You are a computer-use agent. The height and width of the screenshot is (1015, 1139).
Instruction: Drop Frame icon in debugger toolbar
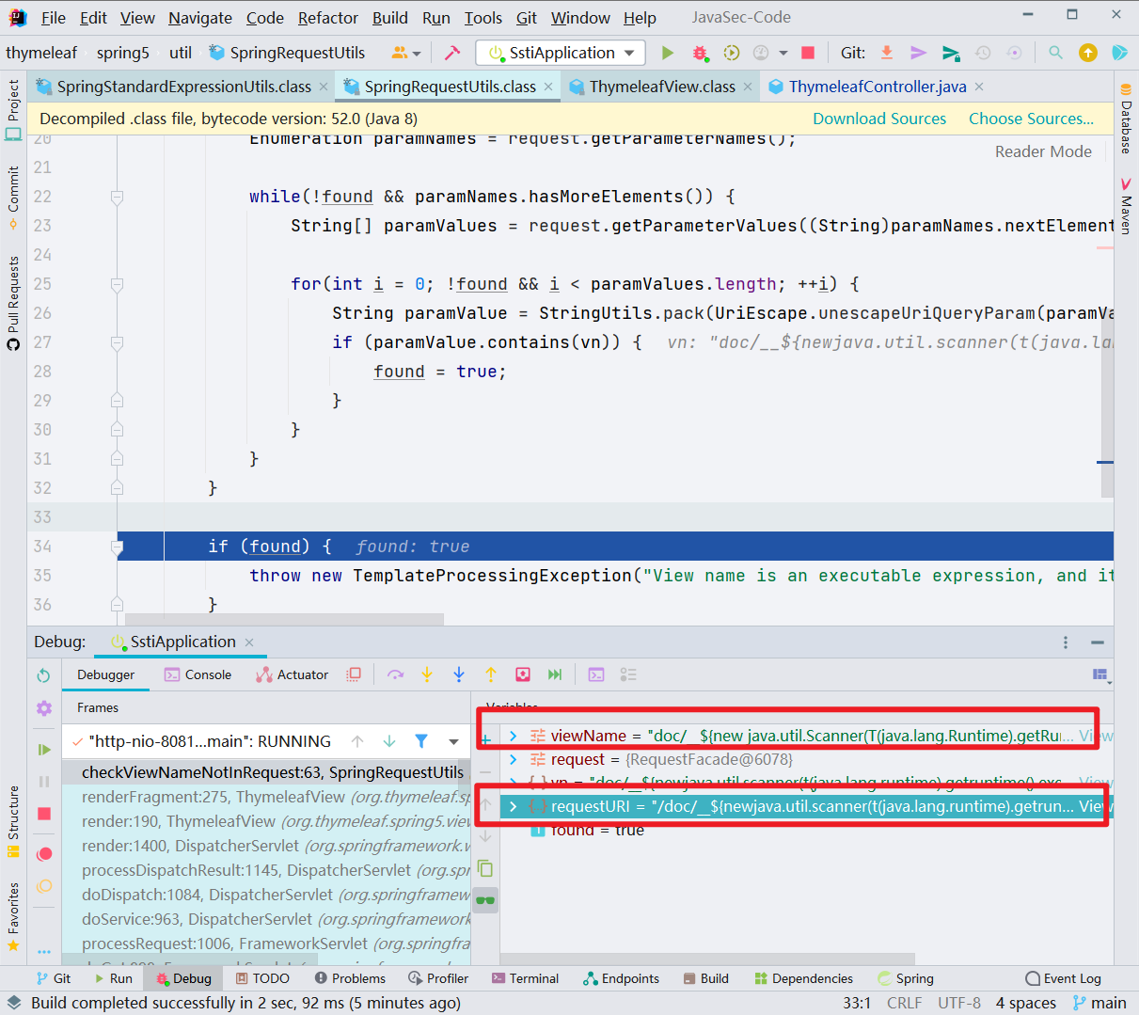pos(523,674)
